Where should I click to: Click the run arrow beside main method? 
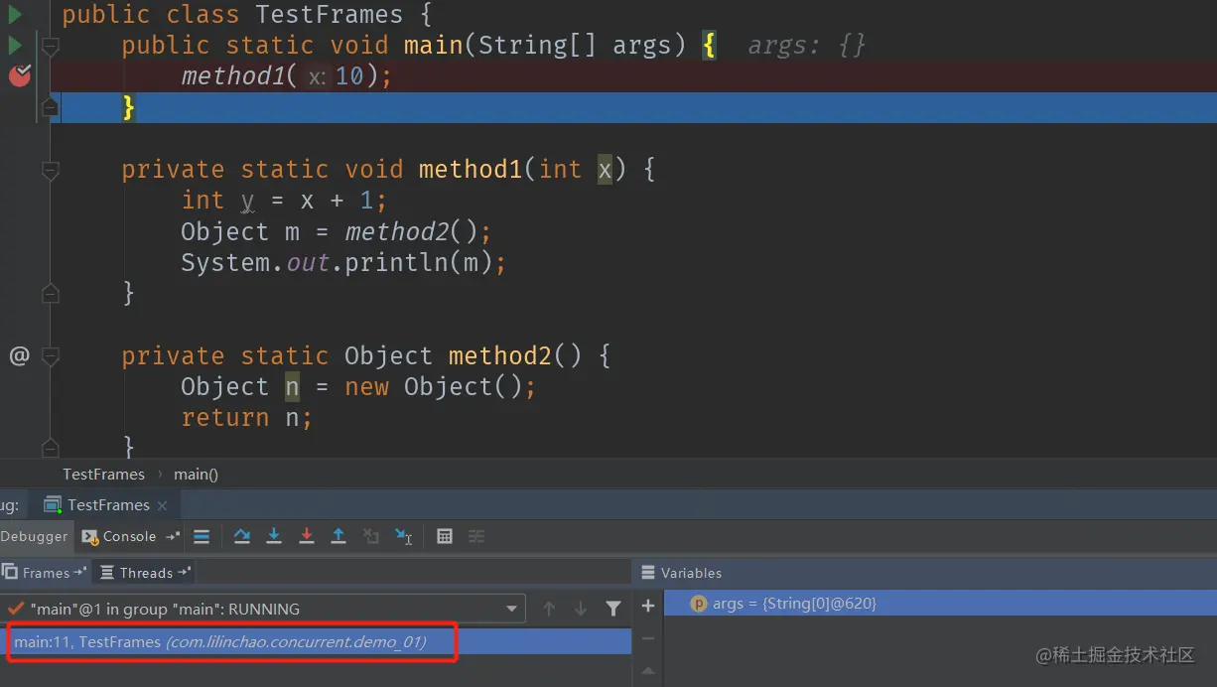[x=15, y=46]
